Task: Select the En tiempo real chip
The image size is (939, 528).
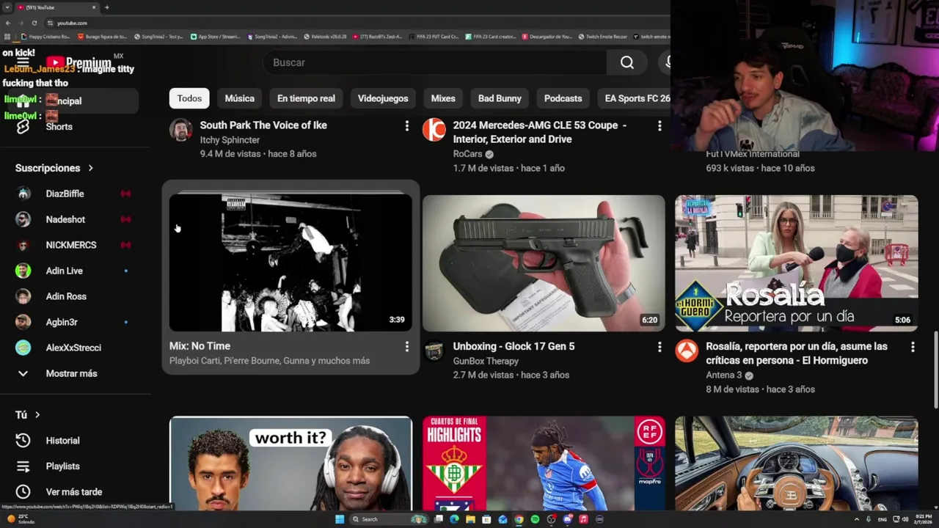Action: [x=306, y=98]
